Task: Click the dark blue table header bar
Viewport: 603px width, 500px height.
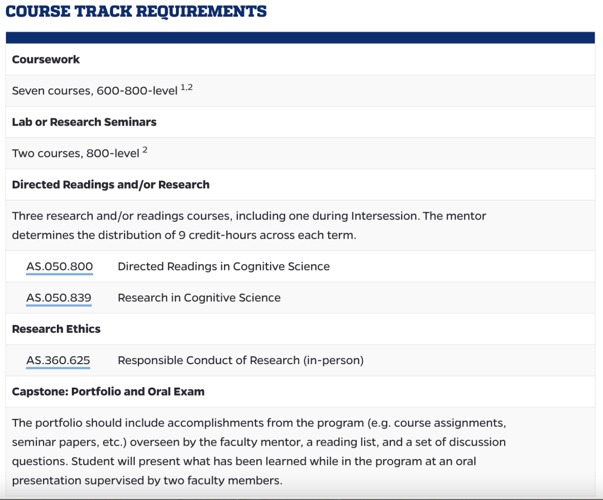Action: click(x=300, y=37)
